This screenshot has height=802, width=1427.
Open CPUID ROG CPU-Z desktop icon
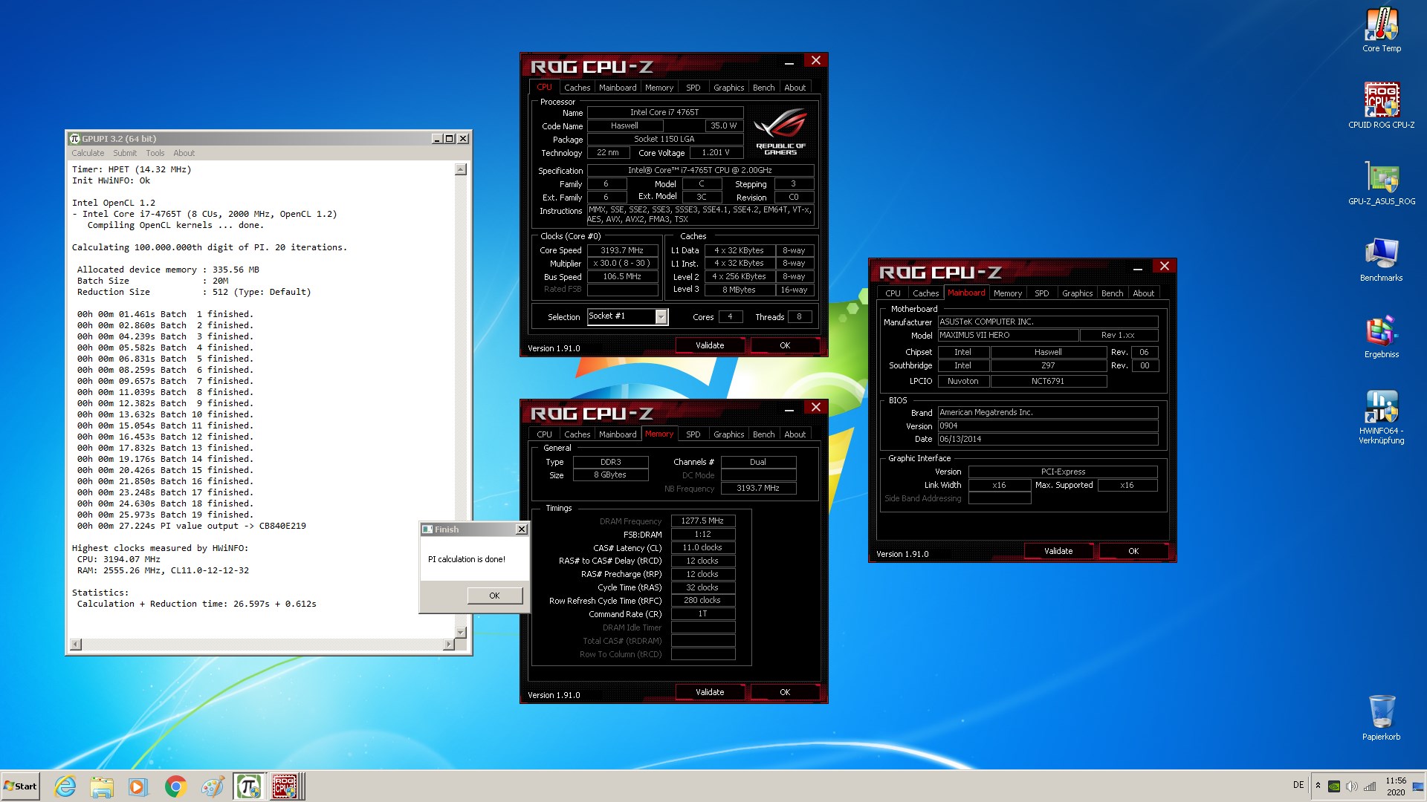(x=1382, y=105)
